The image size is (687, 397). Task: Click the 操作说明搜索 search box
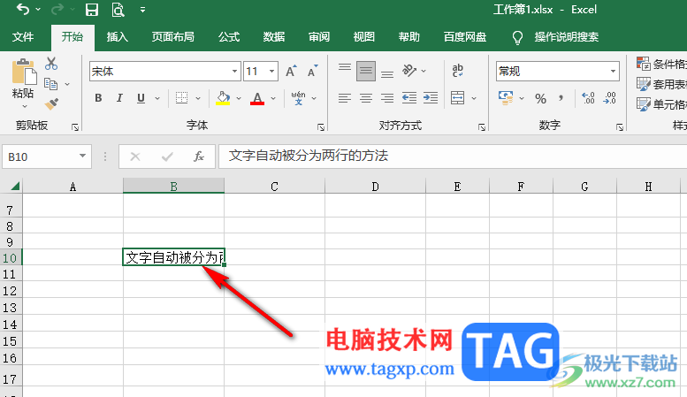pyautogui.click(x=566, y=37)
